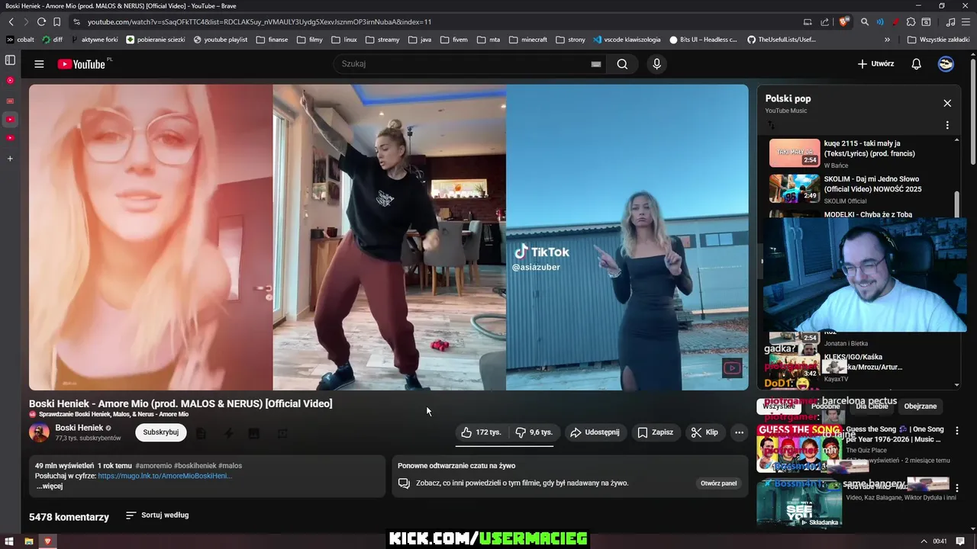Image resolution: width=977 pixels, height=549 pixels.
Task: Play kuqe 2115 - taki mały ja thumbnail
Action: [x=794, y=152]
